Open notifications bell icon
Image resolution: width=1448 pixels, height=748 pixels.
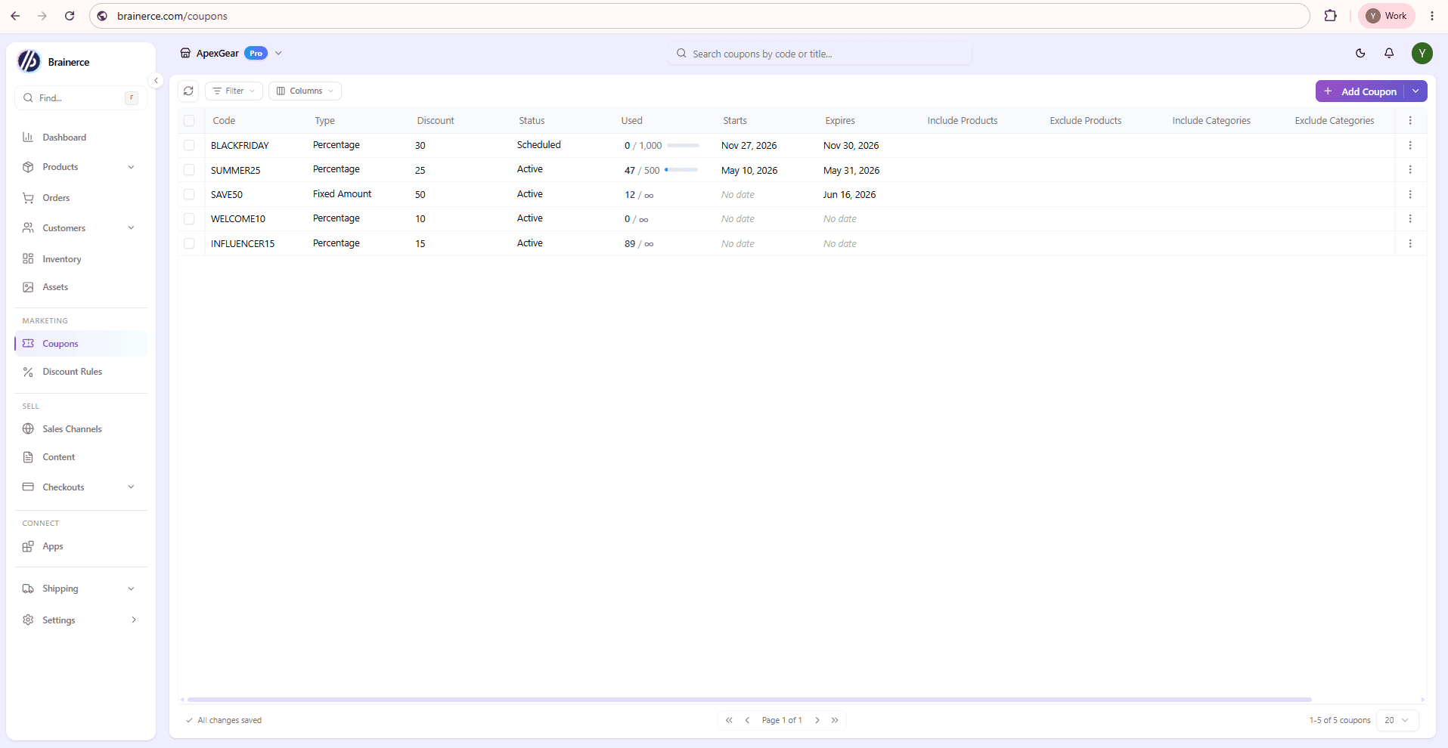tap(1389, 53)
